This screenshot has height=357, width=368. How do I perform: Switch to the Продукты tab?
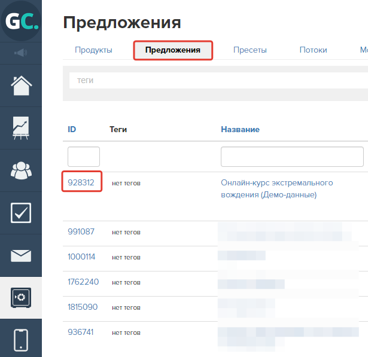93,50
